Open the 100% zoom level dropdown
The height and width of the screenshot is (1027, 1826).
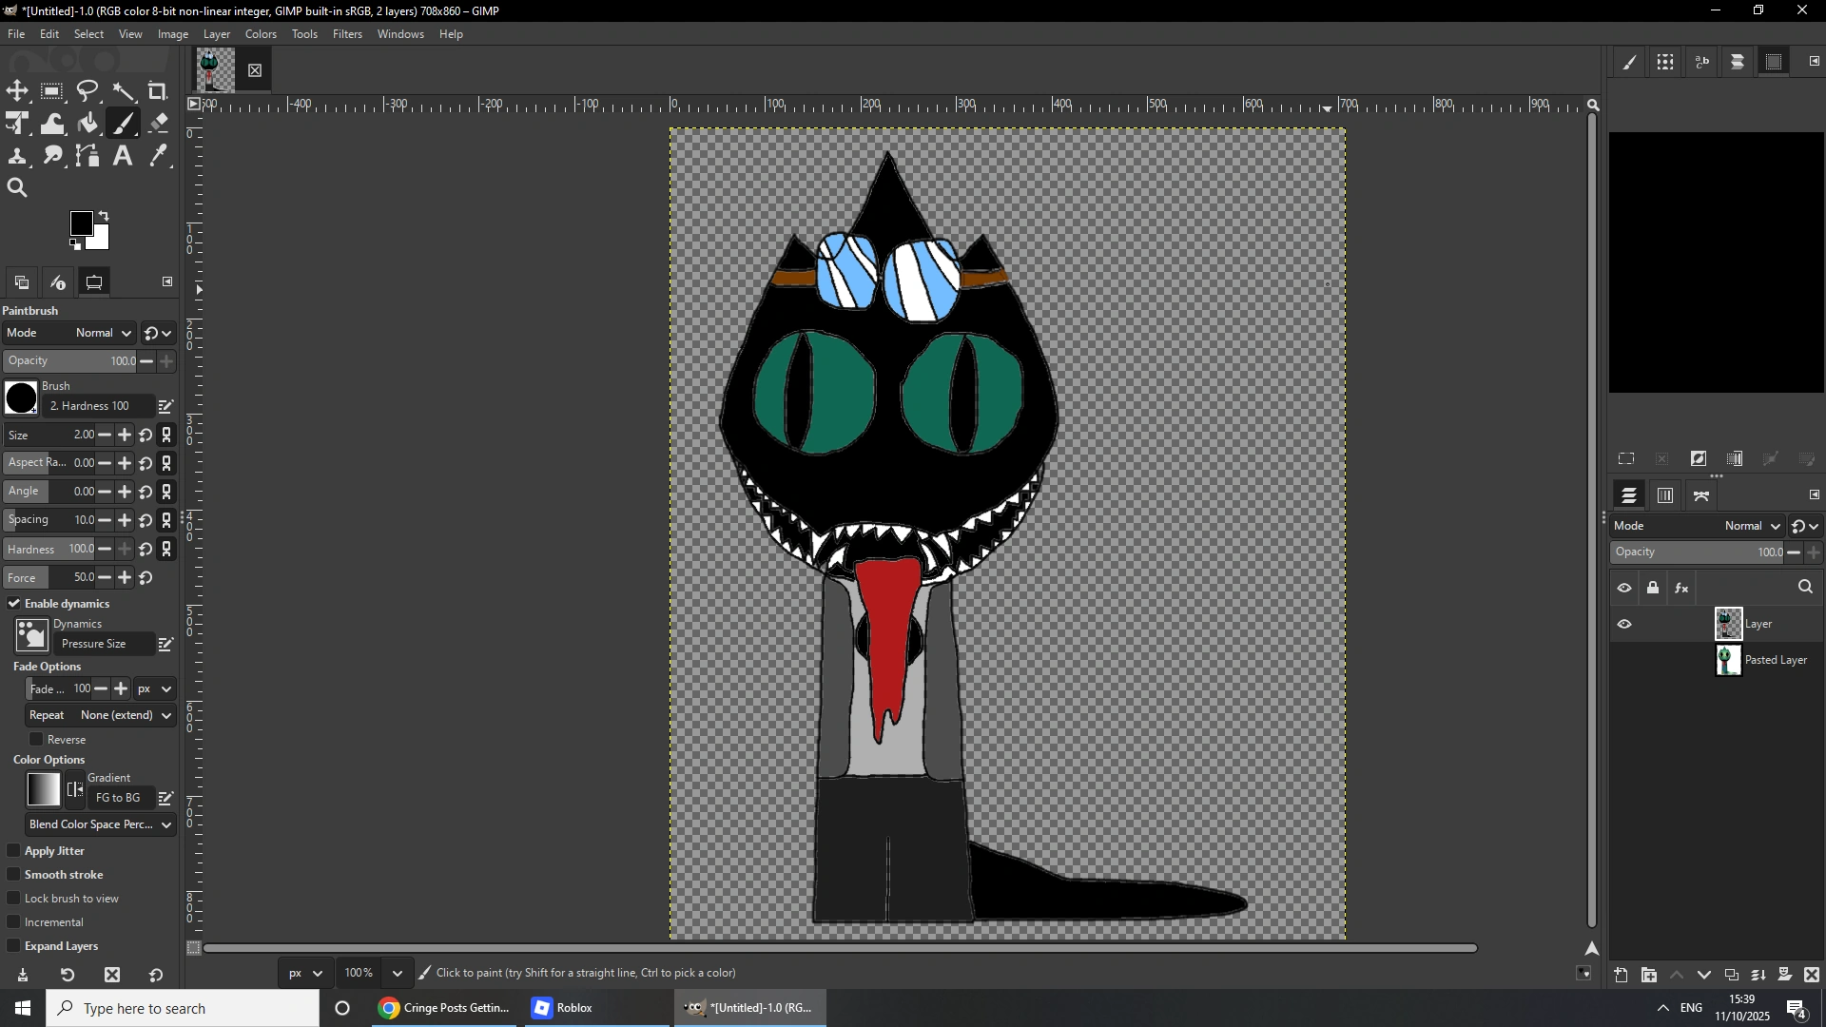coord(398,974)
